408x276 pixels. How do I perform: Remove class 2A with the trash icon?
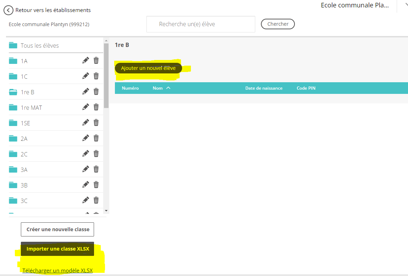pyautogui.click(x=96, y=138)
